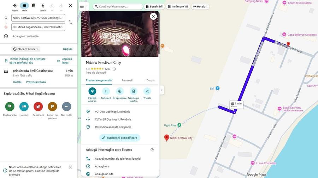Open route Opțiuni
The image size is (318, 178).
point(67,49)
